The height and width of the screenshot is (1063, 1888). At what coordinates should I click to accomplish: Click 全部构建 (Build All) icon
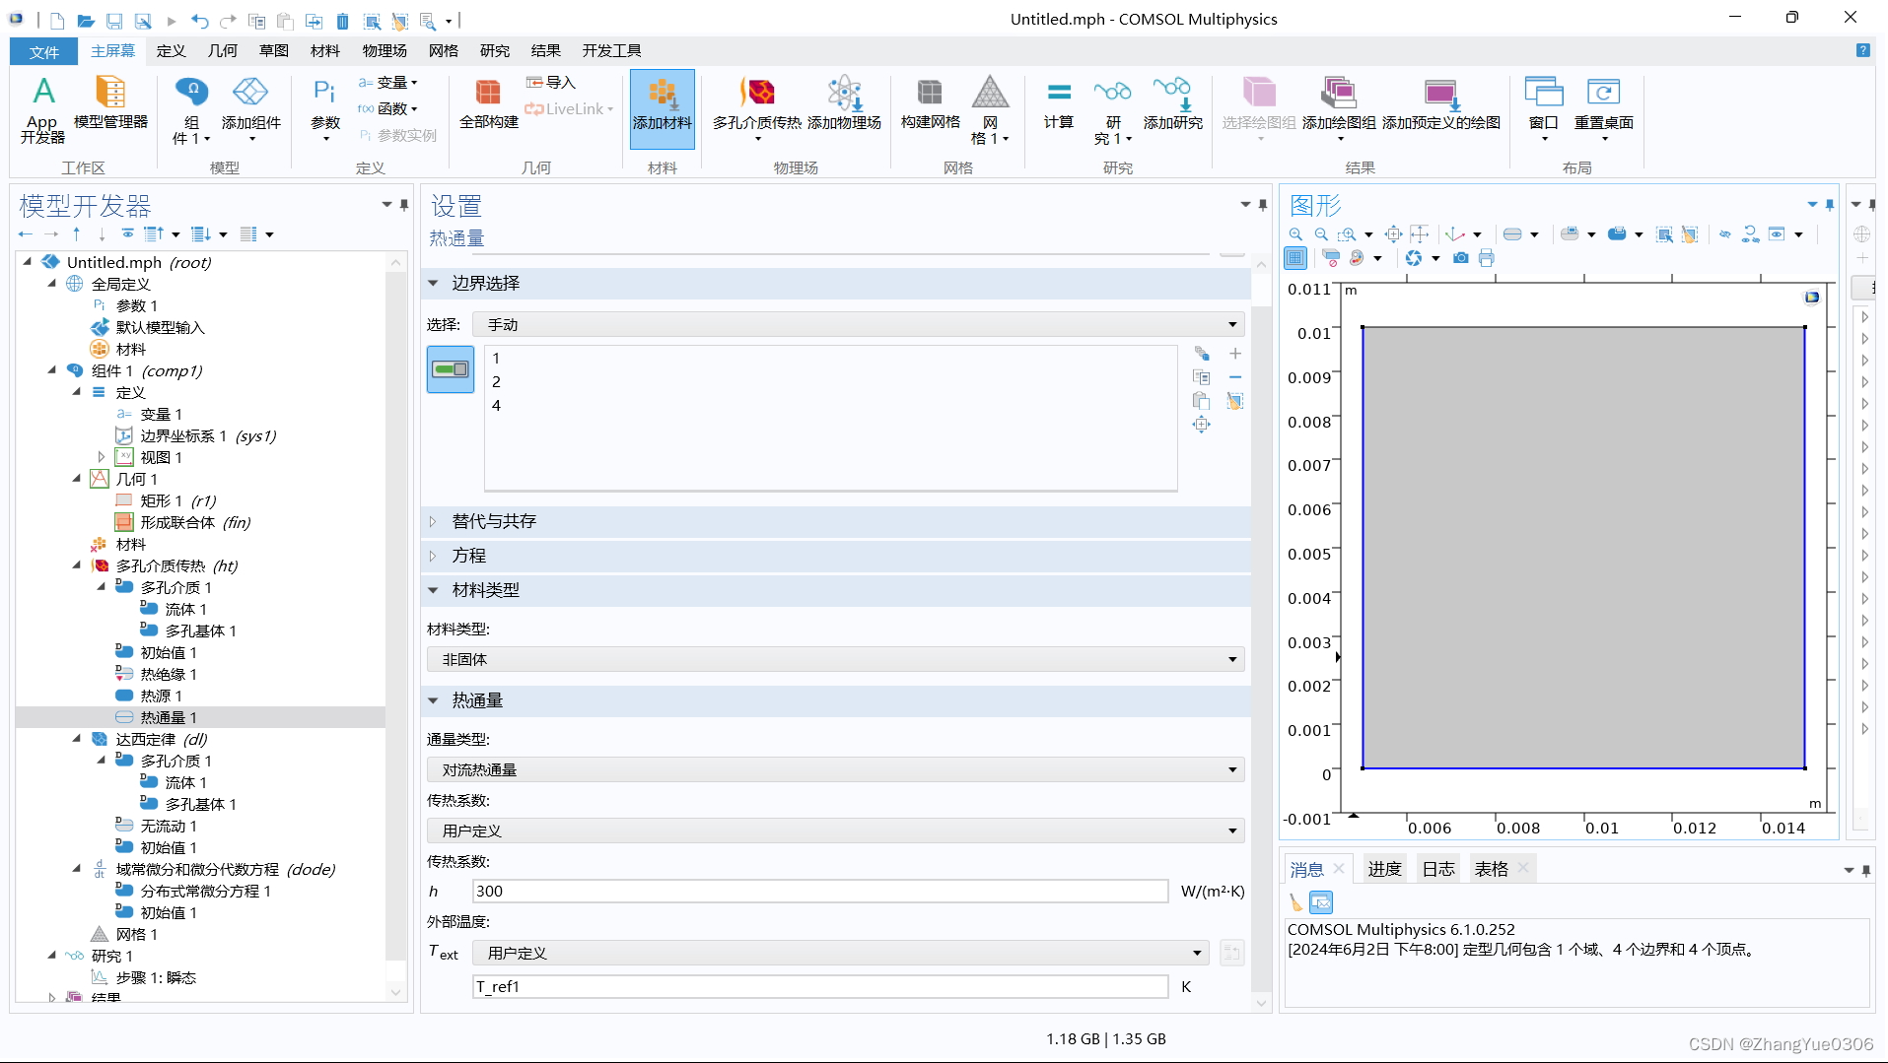click(x=489, y=102)
